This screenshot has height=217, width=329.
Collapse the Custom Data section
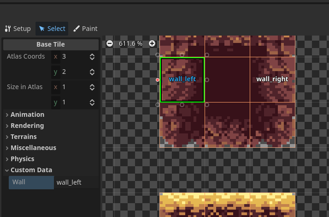click(31, 170)
